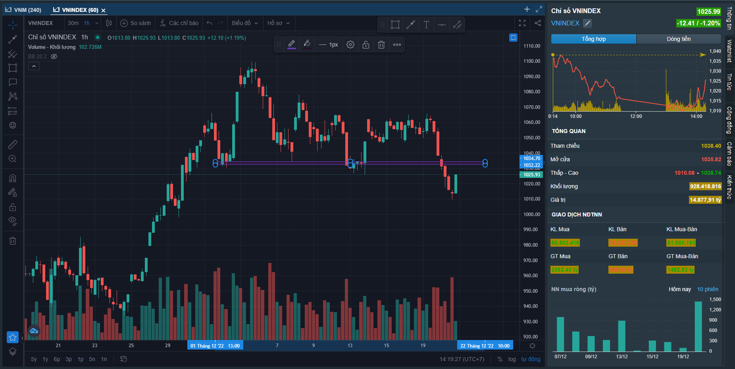Image resolution: width=735 pixels, height=369 pixels.
Task: Click the fullscreen chart icon
Action: pyautogui.click(x=522, y=23)
